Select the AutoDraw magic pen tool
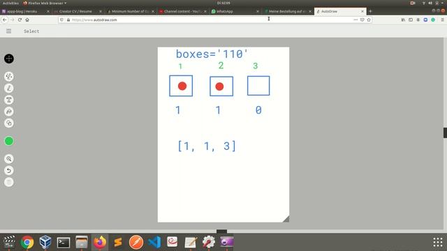447x251 pixels. (x=9, y=76)
